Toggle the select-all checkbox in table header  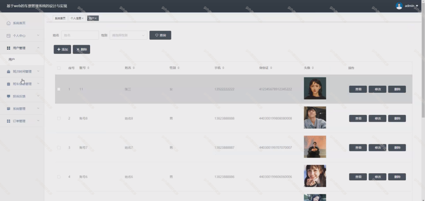point(59,68)
